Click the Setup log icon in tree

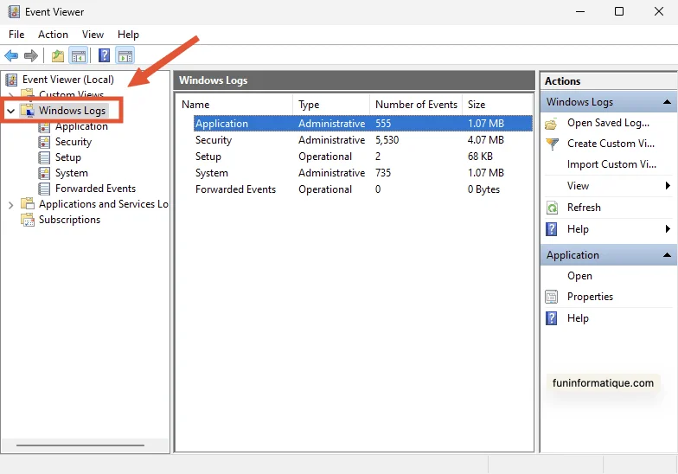pyautogui.click(x=44, y=157)
